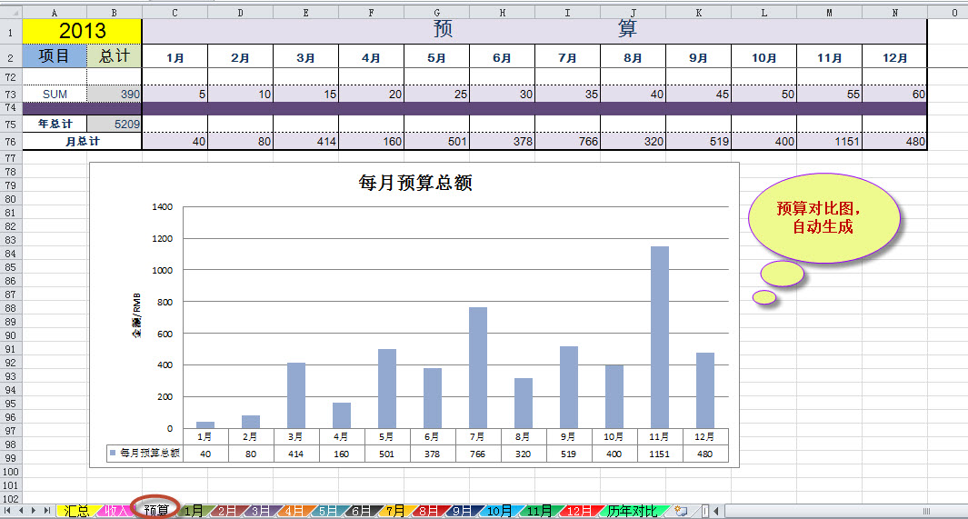Click horizontal scrollbar left arrow

pyautogui.click(x=716, y=511)
